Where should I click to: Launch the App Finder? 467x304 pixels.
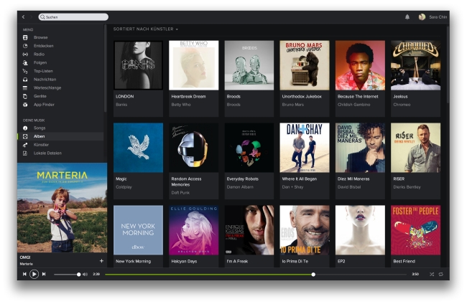(x=44, y=104)
